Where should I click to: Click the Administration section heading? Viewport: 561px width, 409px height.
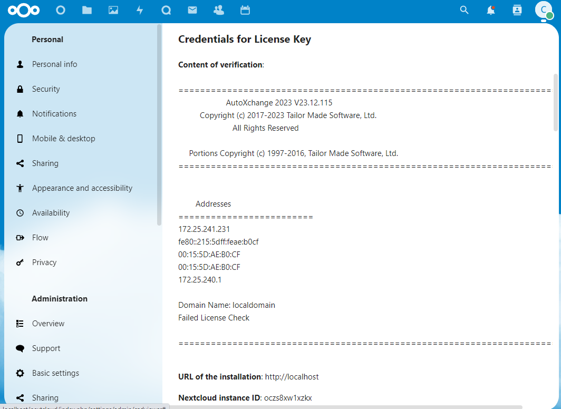tap(60, 299)
